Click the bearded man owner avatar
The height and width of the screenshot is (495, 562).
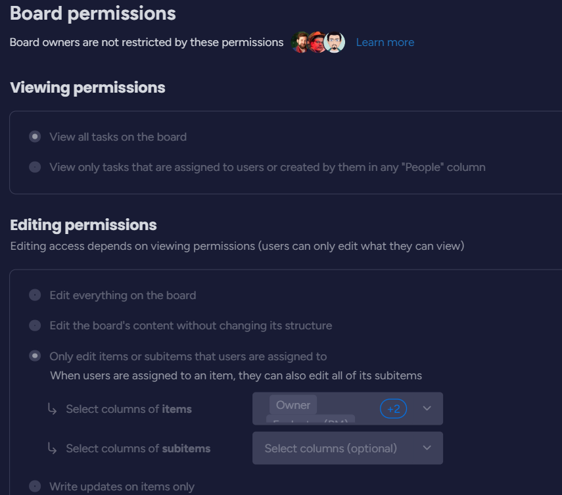300,42
